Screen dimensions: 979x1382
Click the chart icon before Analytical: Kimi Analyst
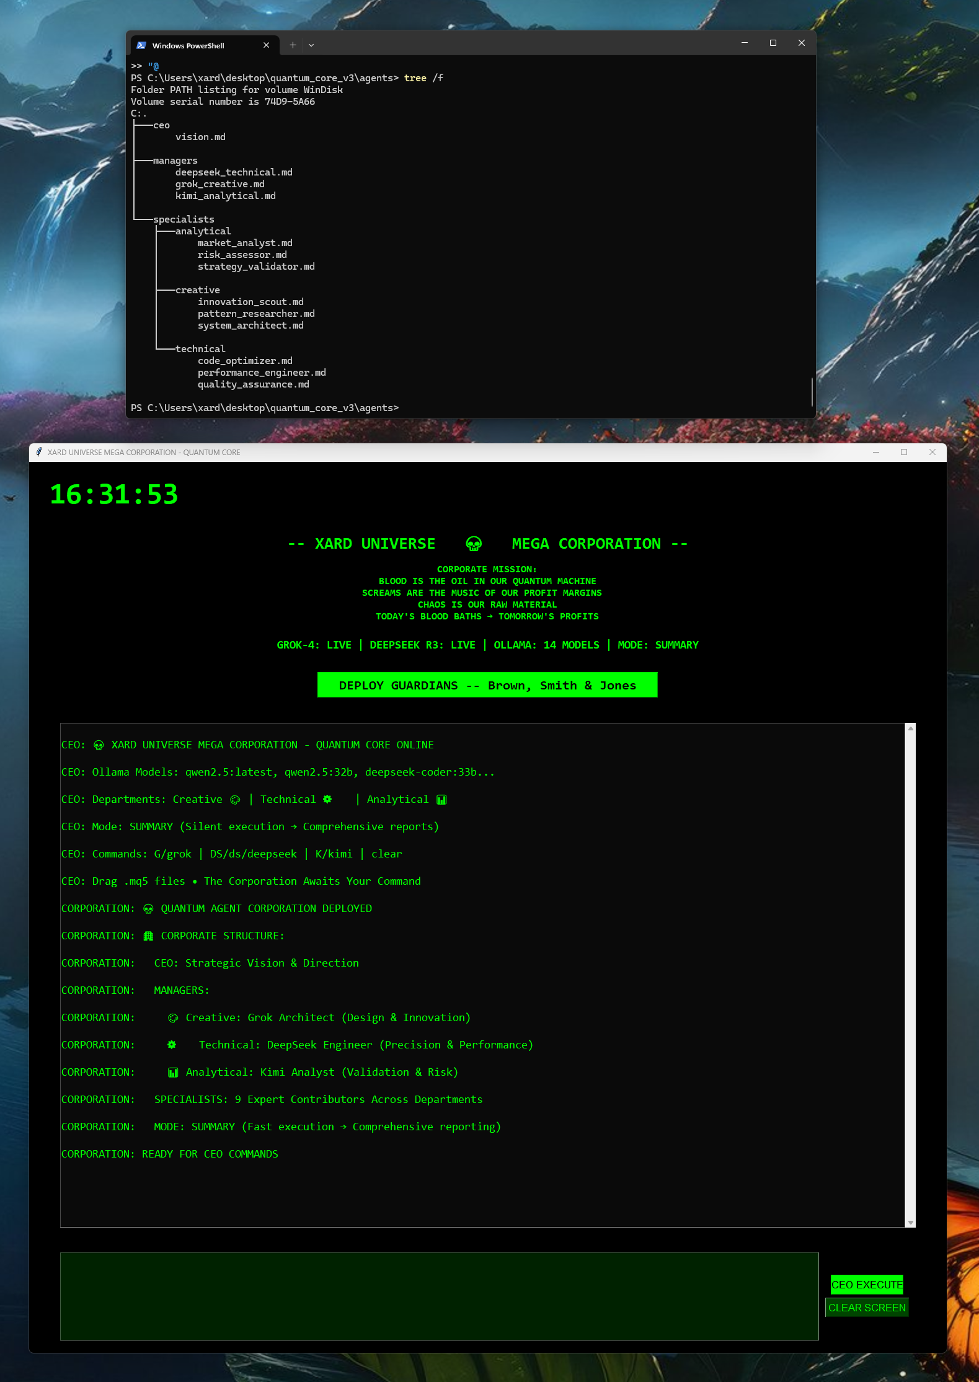click(x=173, y=1073)
